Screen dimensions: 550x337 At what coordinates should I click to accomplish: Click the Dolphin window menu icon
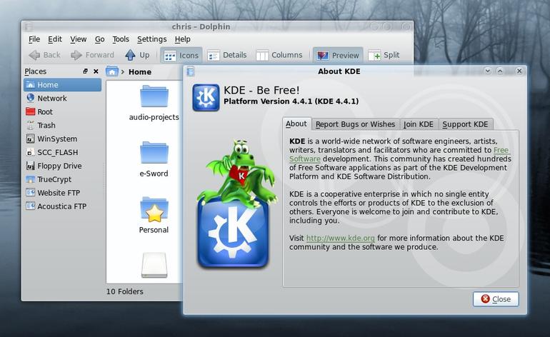[x=29, y=26]
